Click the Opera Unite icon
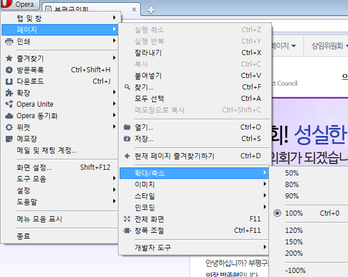Screen dimensions: 348x277 pos(9,104)
